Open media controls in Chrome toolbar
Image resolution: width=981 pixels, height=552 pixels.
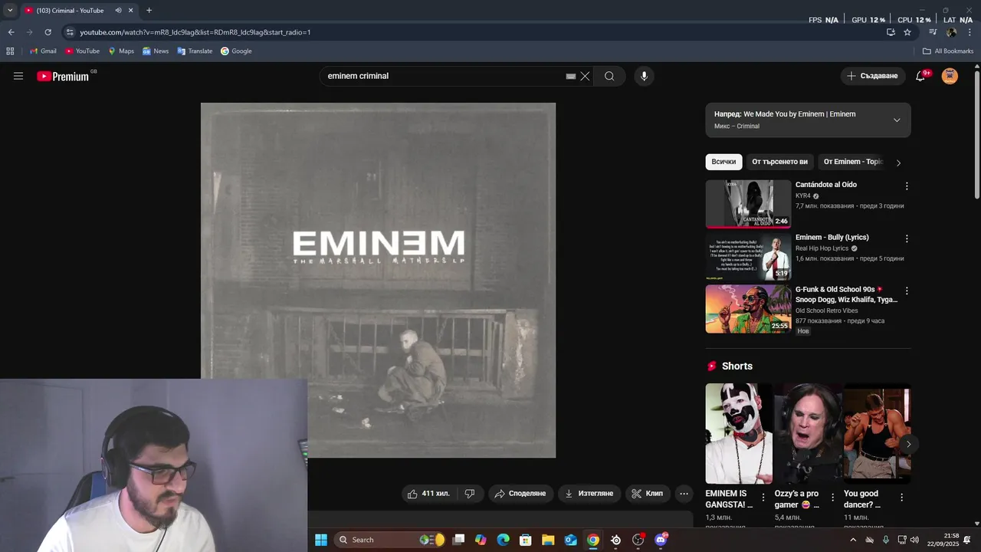click(x=933, y=32)
